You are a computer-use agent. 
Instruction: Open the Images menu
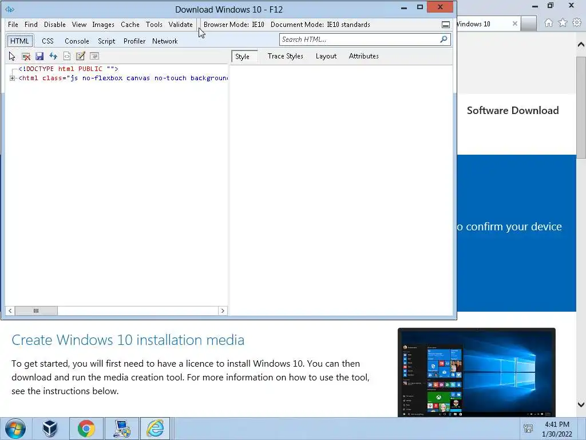tap(103, 25)
